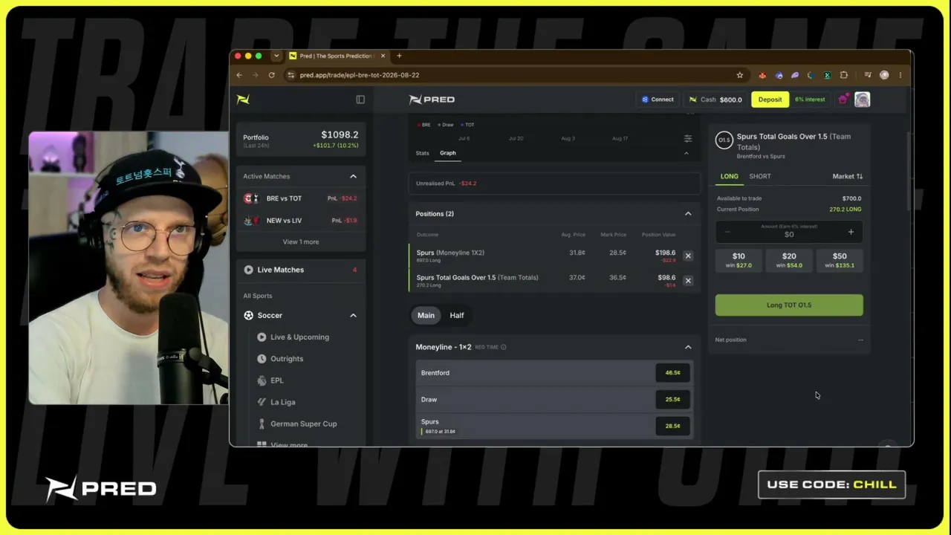The width and height of the screenshot is (951, 535).
Task: Increase amount with the plus button
Action: 851,233
